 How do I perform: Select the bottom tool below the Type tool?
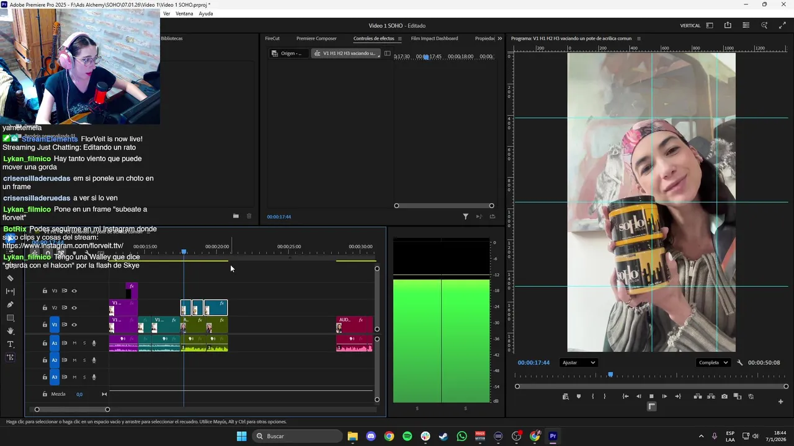[x=10, y=357]
